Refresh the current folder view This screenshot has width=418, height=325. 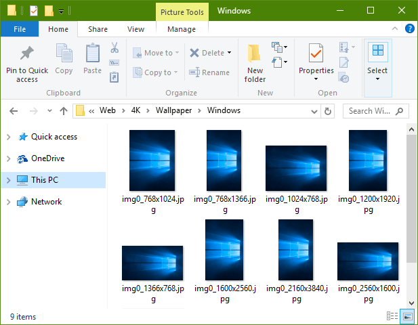[x=328, y=111]
